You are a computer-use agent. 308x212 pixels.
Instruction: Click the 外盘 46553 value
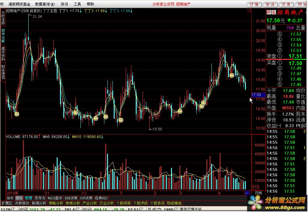click(288, 108)
